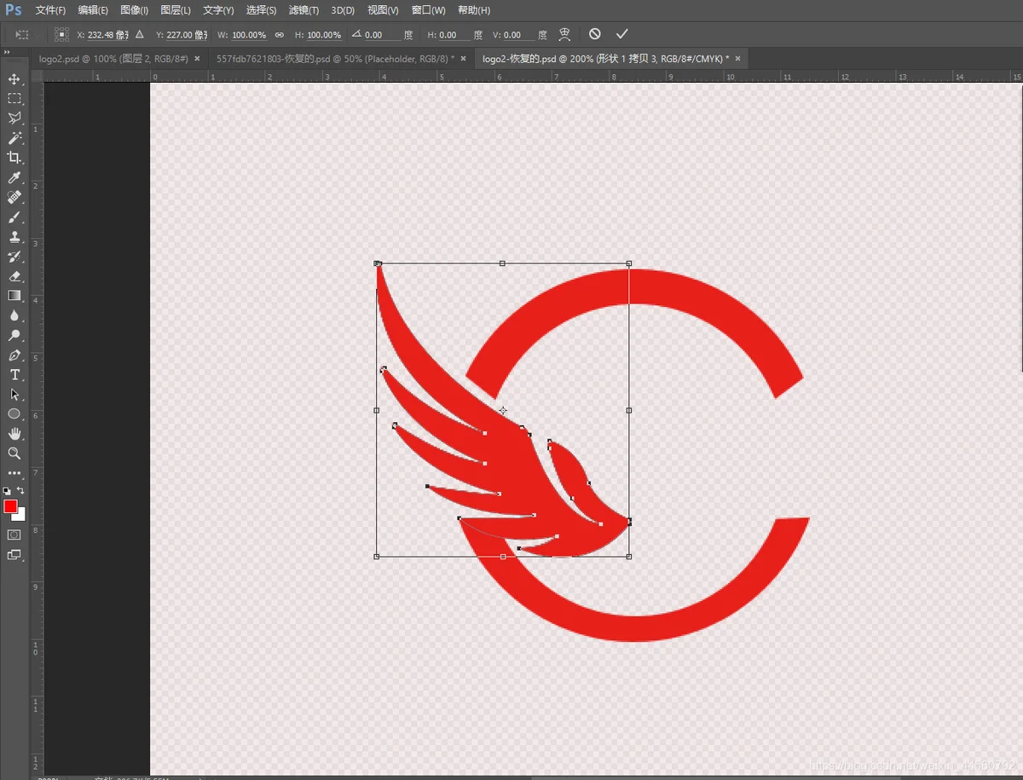
Task: Open the 文件(F) menu
Action: click(x=50, y=10)
